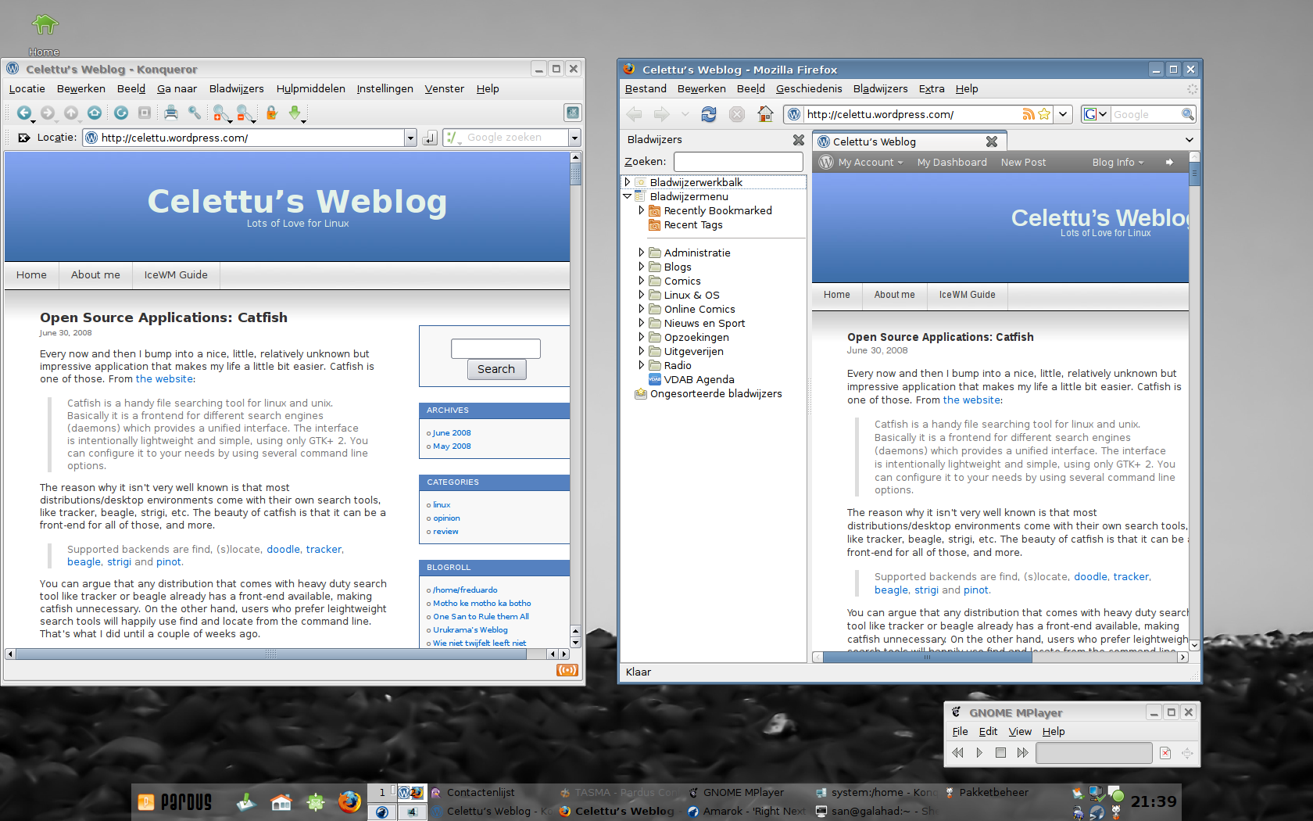Launch Firefox from the panel icon
This screenshot has height=821, width=1313.
click(x=349, y=802)
